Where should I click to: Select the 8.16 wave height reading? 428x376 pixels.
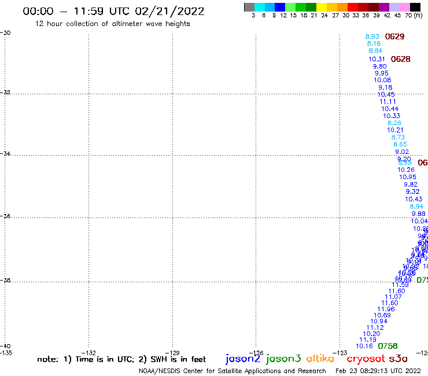tap(374, 43)
